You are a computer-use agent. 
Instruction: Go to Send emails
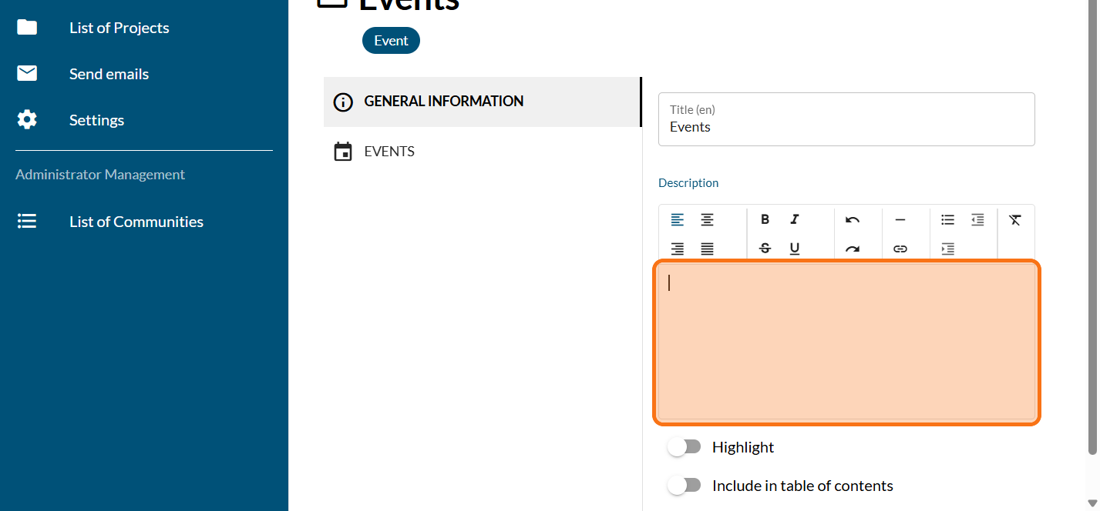click(109, 74)
